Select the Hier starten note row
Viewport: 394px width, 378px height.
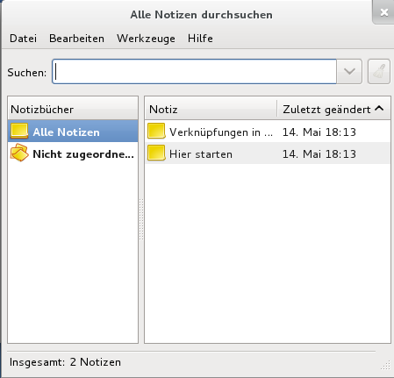click(268, 153)
